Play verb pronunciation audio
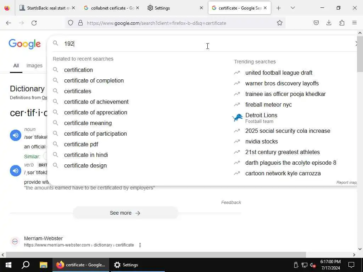 pos(16,171)
